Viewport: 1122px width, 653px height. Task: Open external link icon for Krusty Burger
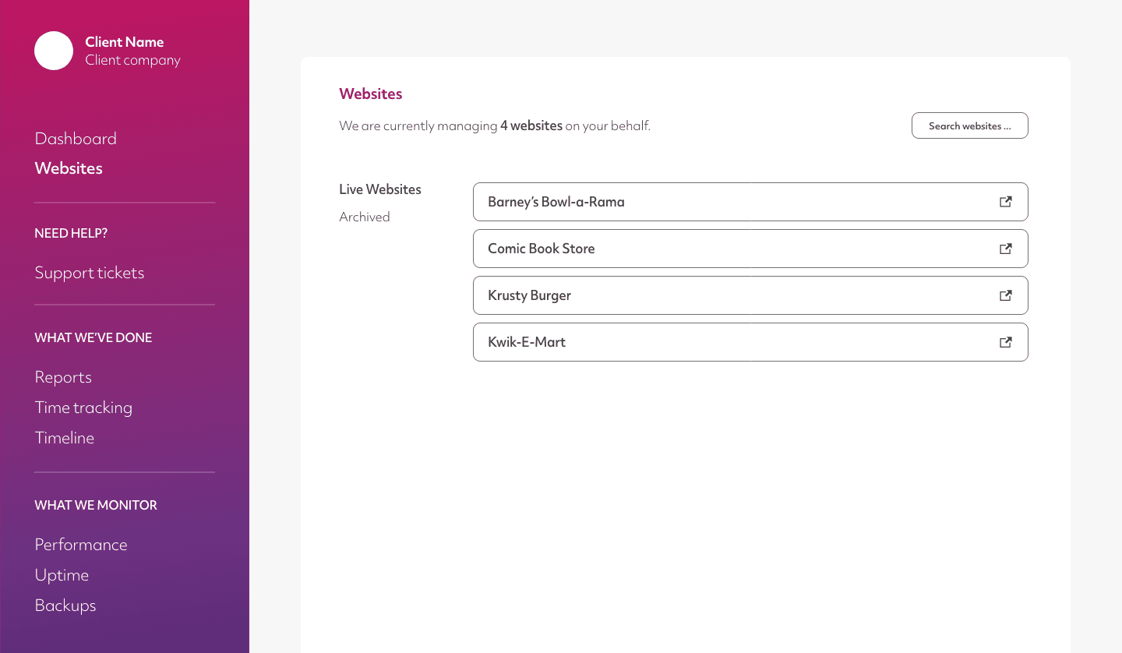click(1006, 295)
